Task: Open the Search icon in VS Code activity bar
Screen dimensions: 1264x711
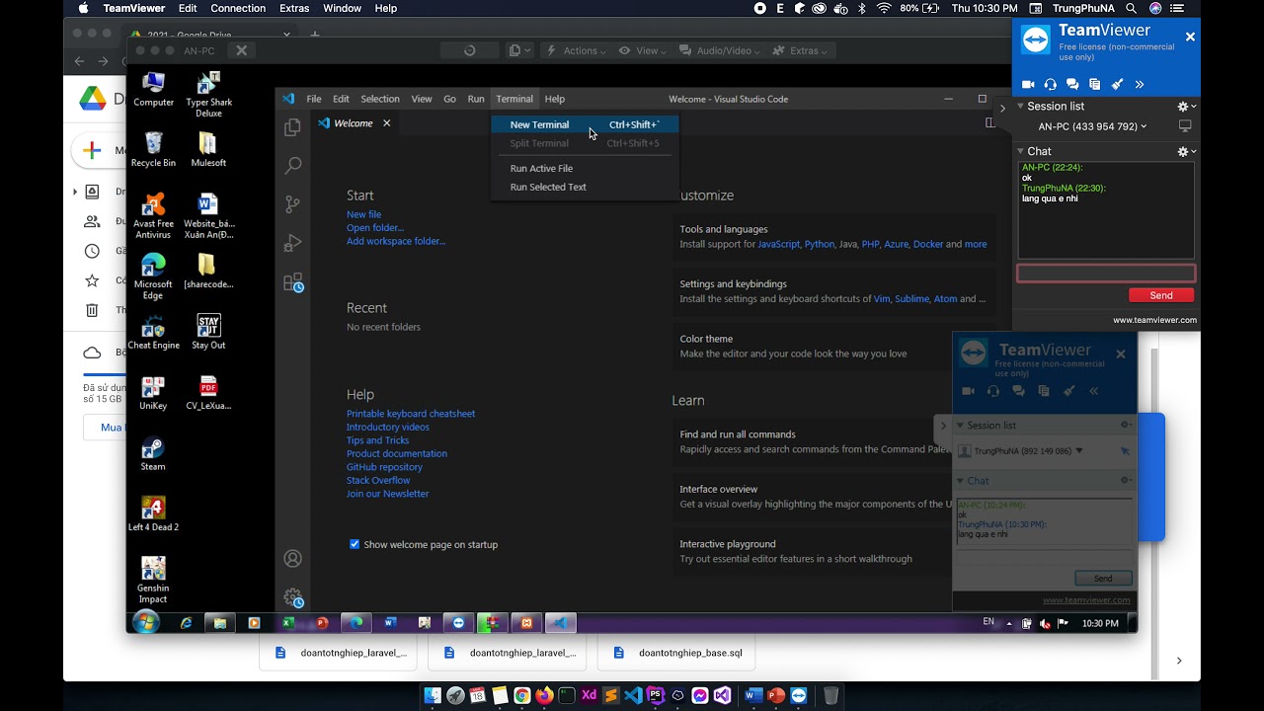Action: point(292,166)
